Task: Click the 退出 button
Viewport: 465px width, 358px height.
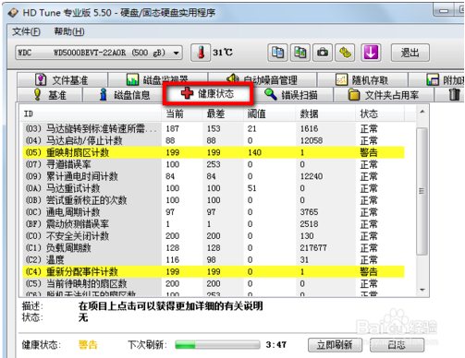Action: (410, 53)
